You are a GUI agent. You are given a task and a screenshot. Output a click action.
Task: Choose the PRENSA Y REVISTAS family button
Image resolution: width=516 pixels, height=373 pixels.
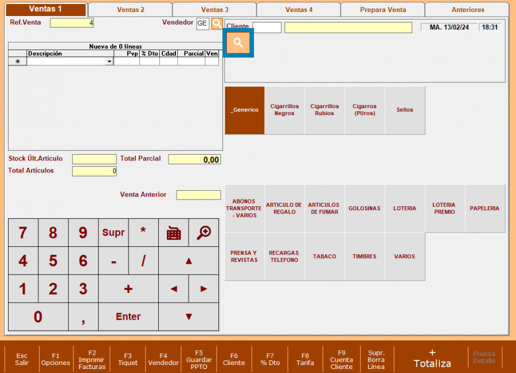244,257
